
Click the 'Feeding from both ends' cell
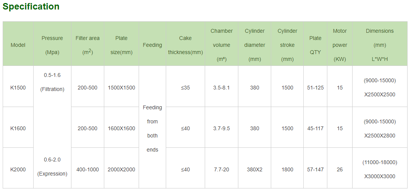click(x=152, y=129)
